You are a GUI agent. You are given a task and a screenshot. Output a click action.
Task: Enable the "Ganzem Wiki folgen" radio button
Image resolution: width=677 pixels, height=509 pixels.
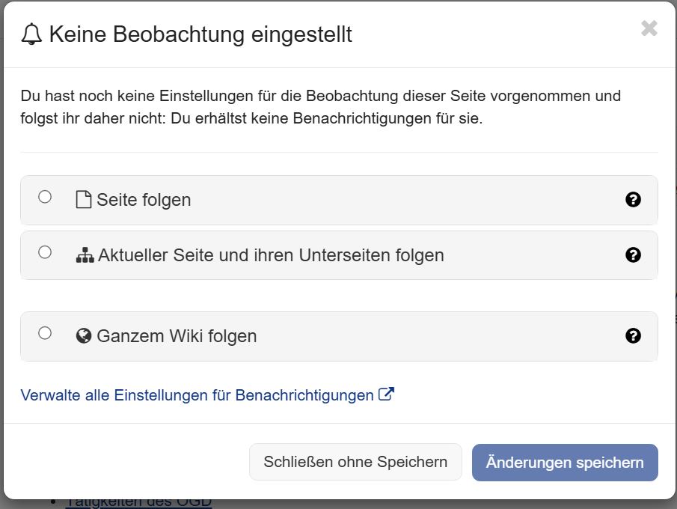point(45,333)
